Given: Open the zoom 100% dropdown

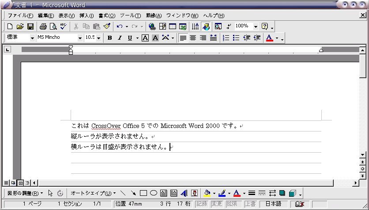Looking at the screenshot, I should coord(256,26).
